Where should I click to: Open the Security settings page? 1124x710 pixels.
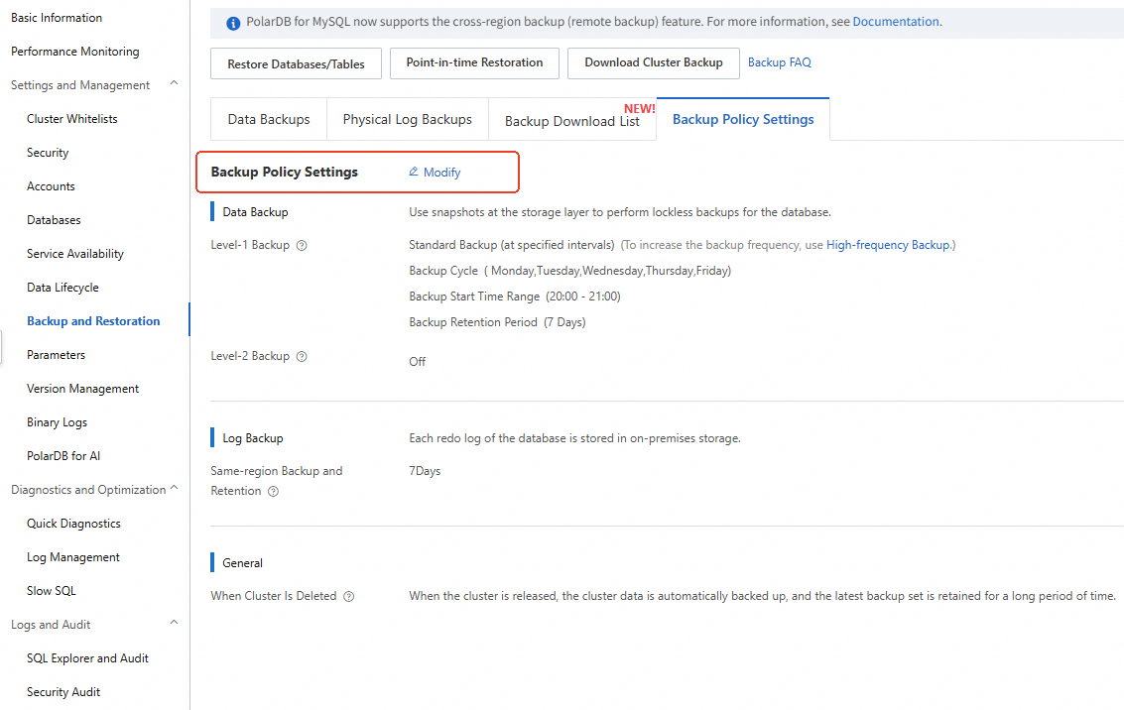click(48, 153)
